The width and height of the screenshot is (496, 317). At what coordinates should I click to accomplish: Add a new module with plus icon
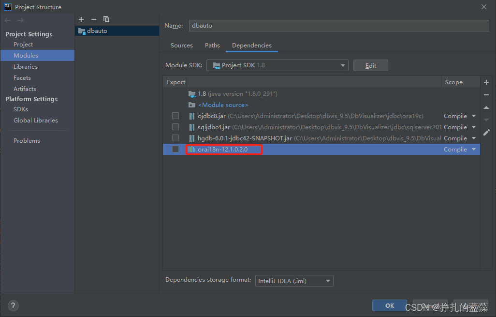coord(81,19)
